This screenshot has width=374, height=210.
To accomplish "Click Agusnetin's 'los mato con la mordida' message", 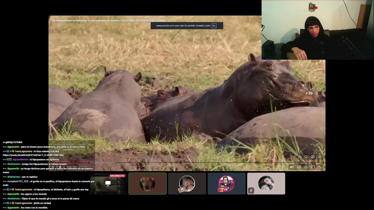I will pyautogui.click(x=34, y=208).
